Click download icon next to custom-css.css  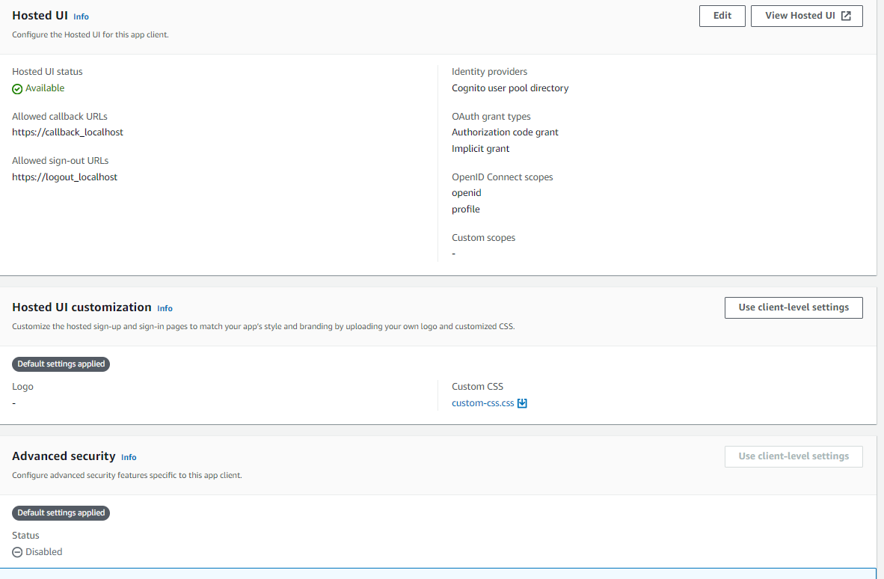(523, 403)
